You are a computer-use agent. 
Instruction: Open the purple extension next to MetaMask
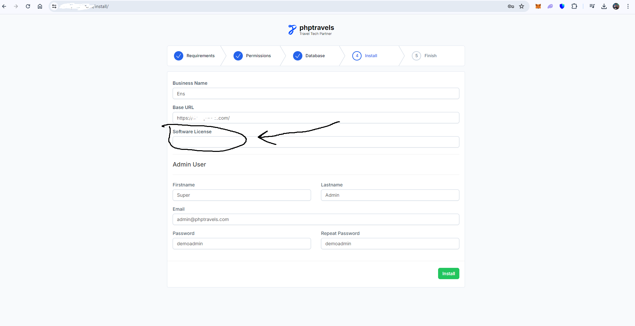pyautogui.click(x=550, y=6)
